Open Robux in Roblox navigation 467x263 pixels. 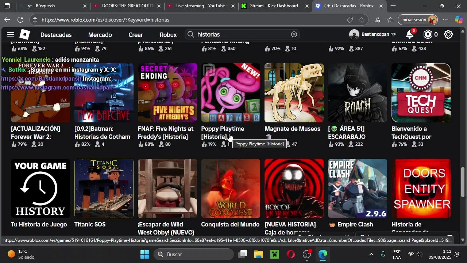168,35
